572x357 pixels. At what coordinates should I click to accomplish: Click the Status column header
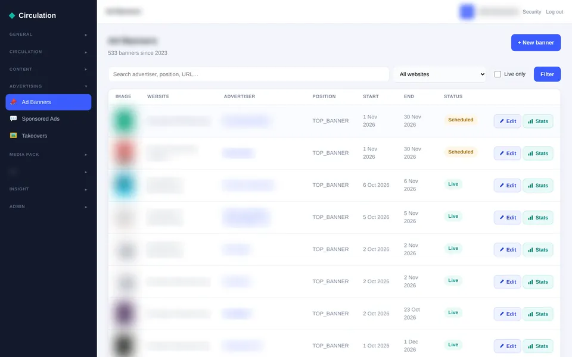coord(453,96)
